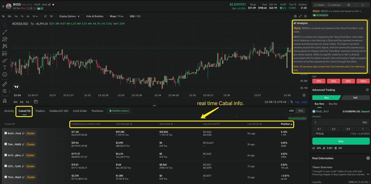Open Bubble analysis
Screen dimensions: 371x184
(x=119, y=111)
